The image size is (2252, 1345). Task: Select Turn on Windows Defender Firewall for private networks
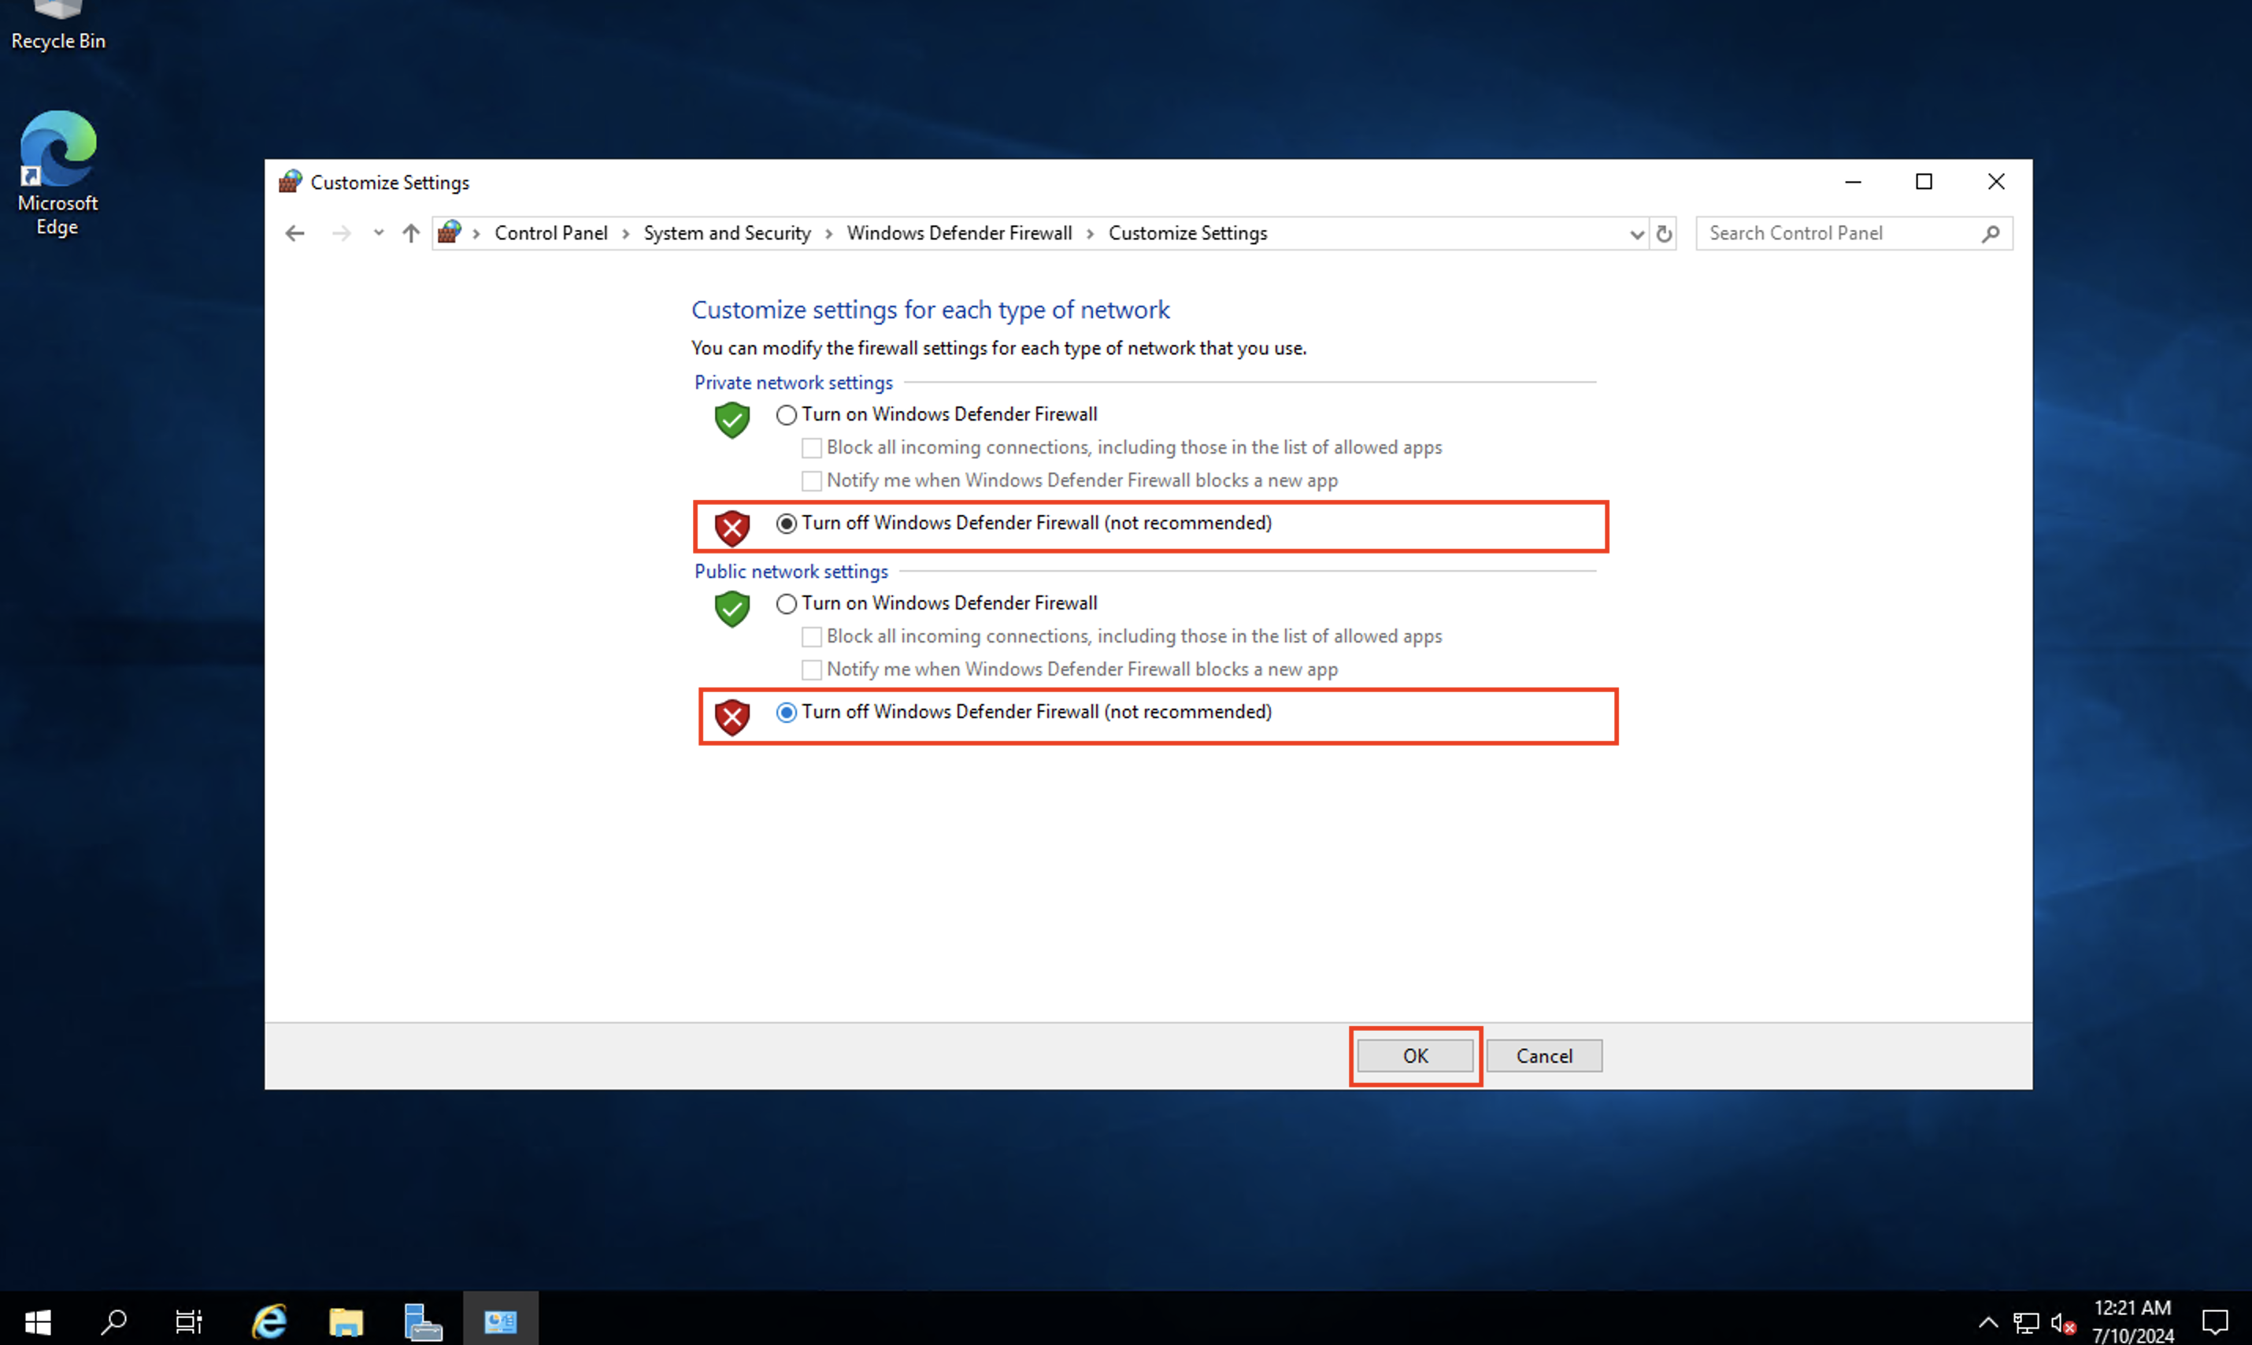(785, 414)
